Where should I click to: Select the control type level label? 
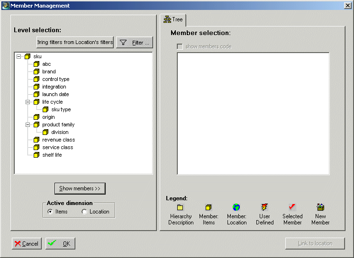[56, 79]
